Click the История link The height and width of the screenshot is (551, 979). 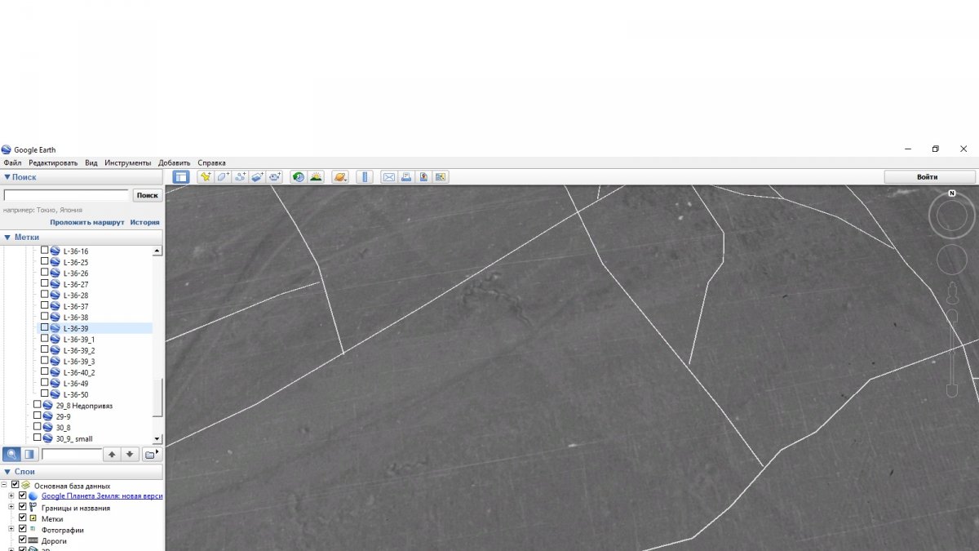[145, 222]
